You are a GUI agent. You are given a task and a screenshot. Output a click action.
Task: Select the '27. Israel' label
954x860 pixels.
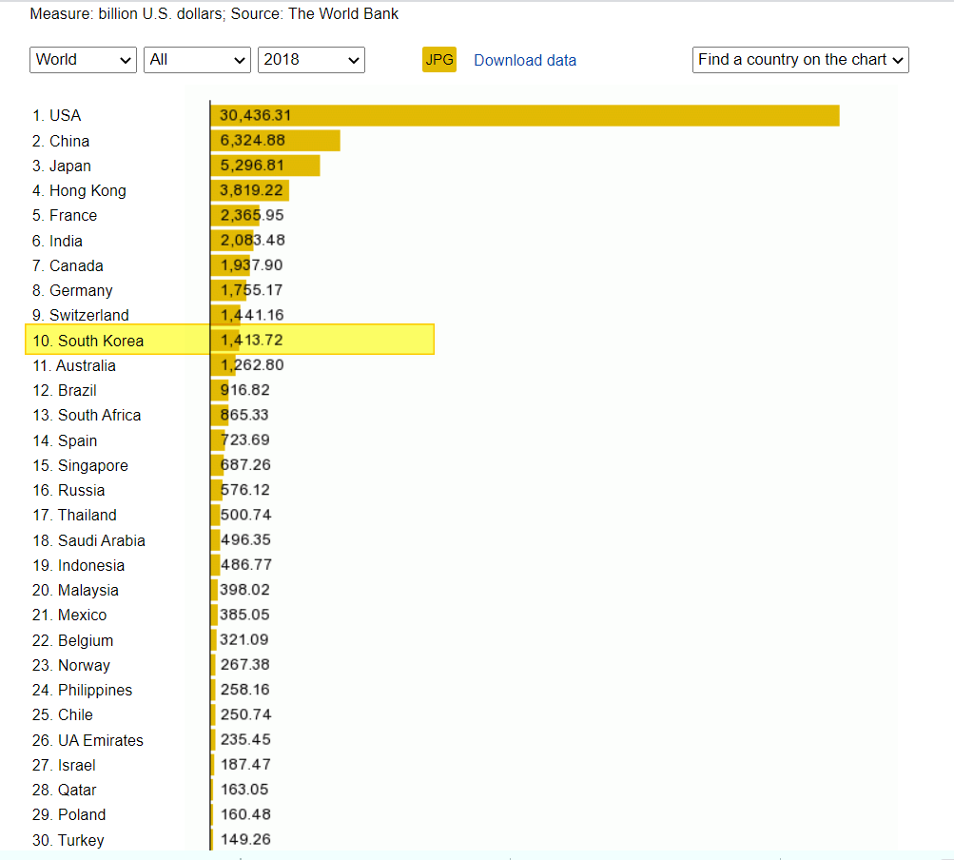pyautogui.click(x=64, y=765)
